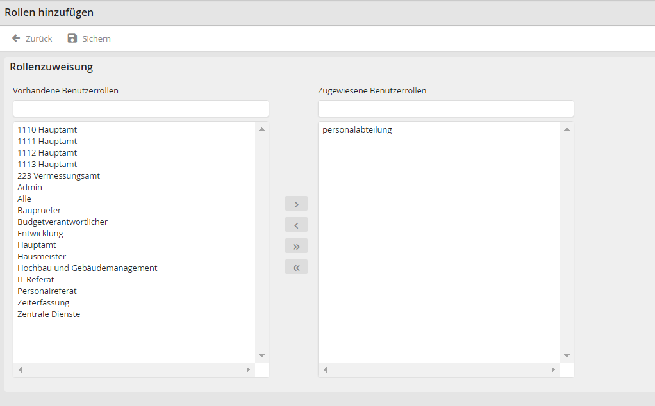Screen dimensions: 655x406
Task: Select 223 Vermessungsamt from available roles
Action: (58, 176)
